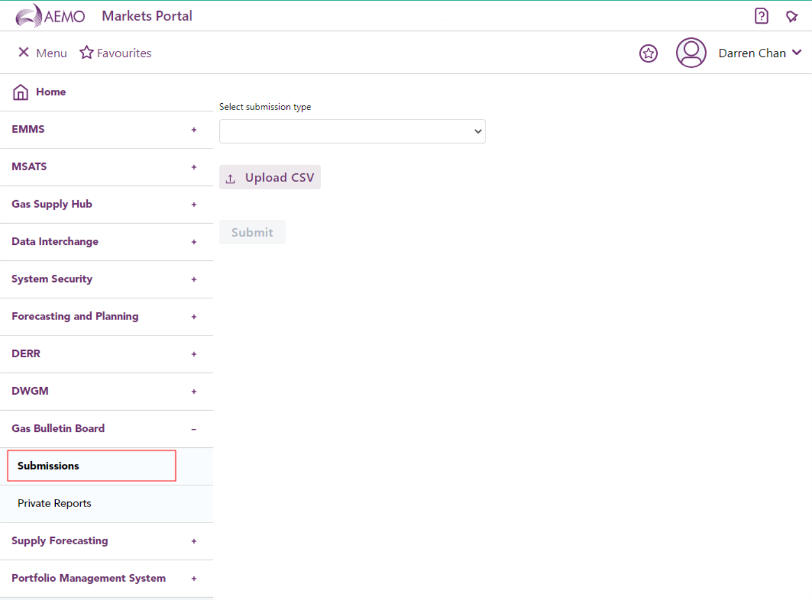Expand the Data Interchange plus sign
This screenshot has width=812, height=600.
194,241
